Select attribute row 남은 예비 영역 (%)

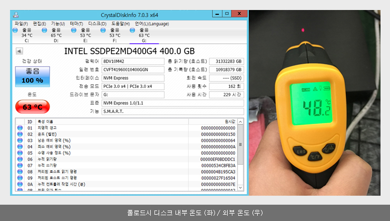tap(126, 140)
